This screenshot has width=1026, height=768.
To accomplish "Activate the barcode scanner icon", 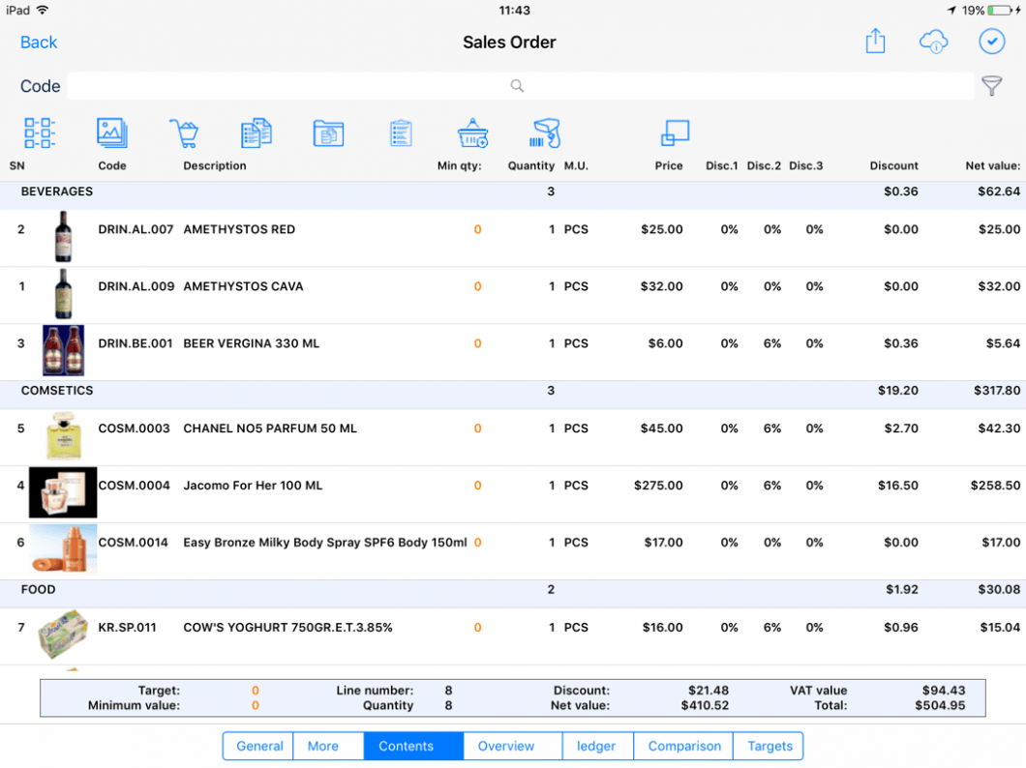I will point(545,133).
